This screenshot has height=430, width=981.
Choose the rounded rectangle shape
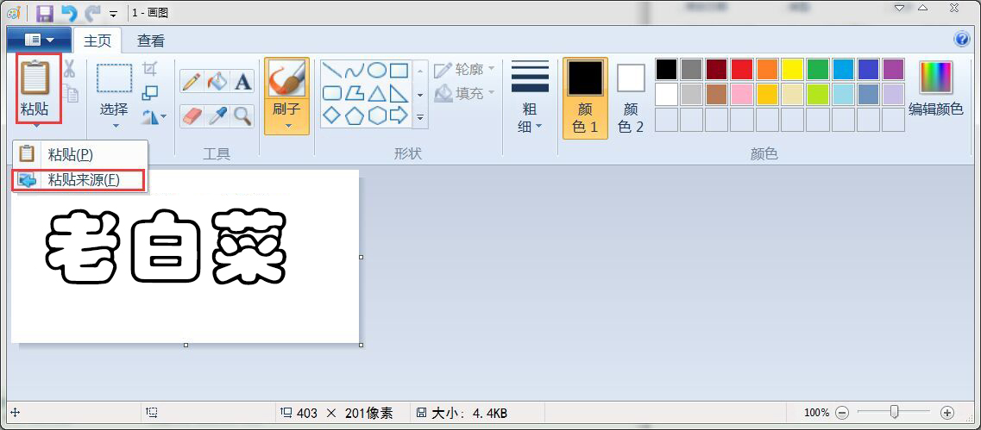[x=331, y=94]
